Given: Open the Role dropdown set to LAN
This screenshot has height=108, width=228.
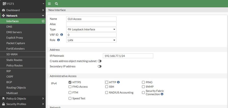Looking at the screenshot, I should pos(91,40).
